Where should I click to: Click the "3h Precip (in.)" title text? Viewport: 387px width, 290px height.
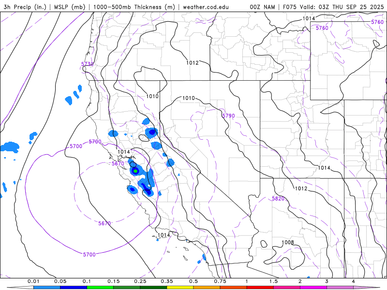click(x=25, y=7)
